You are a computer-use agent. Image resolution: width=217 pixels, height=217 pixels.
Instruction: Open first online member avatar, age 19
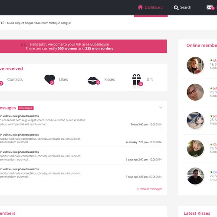point(195,65)
